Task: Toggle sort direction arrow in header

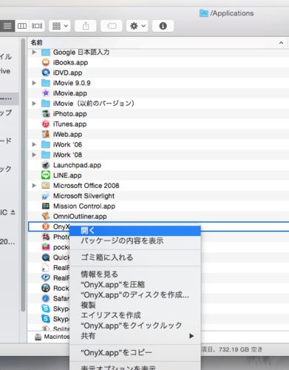Action: (281, 43)
